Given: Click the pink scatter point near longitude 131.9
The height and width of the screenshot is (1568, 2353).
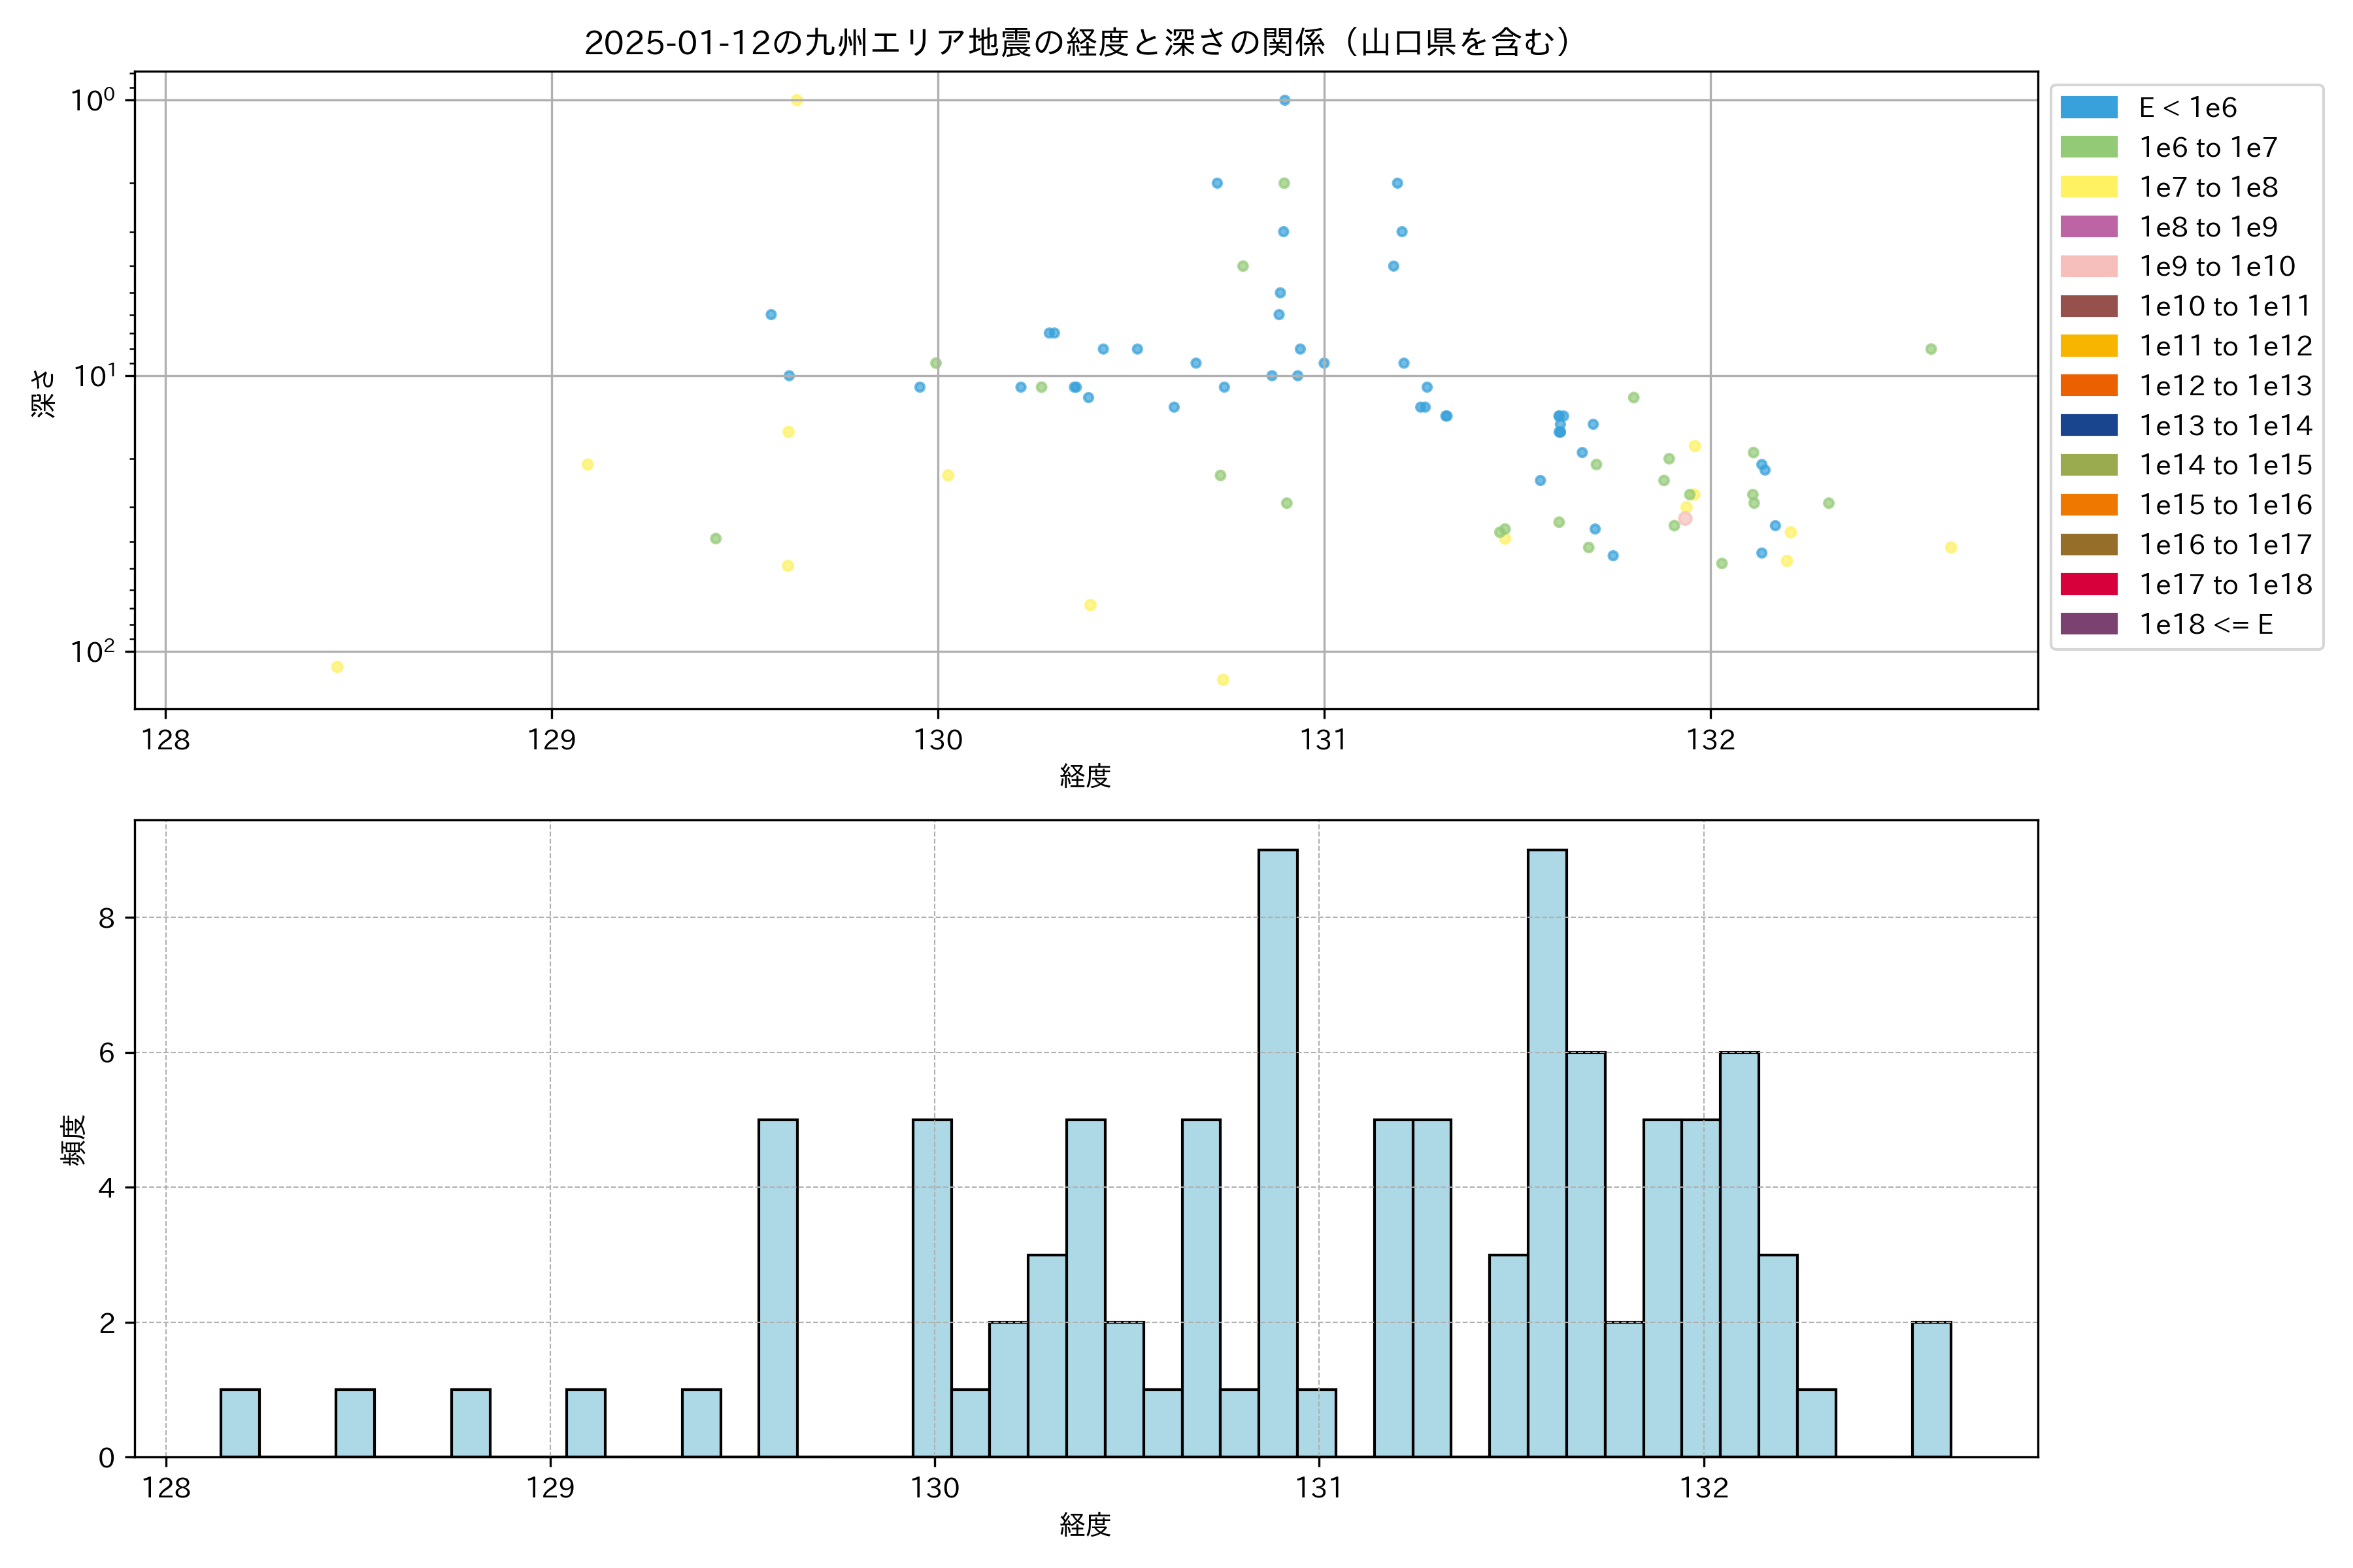Looking at the screenshot, I should [1685, 519].
